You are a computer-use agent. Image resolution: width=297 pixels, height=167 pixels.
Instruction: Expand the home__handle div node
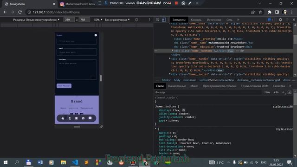tap(170, 58)
